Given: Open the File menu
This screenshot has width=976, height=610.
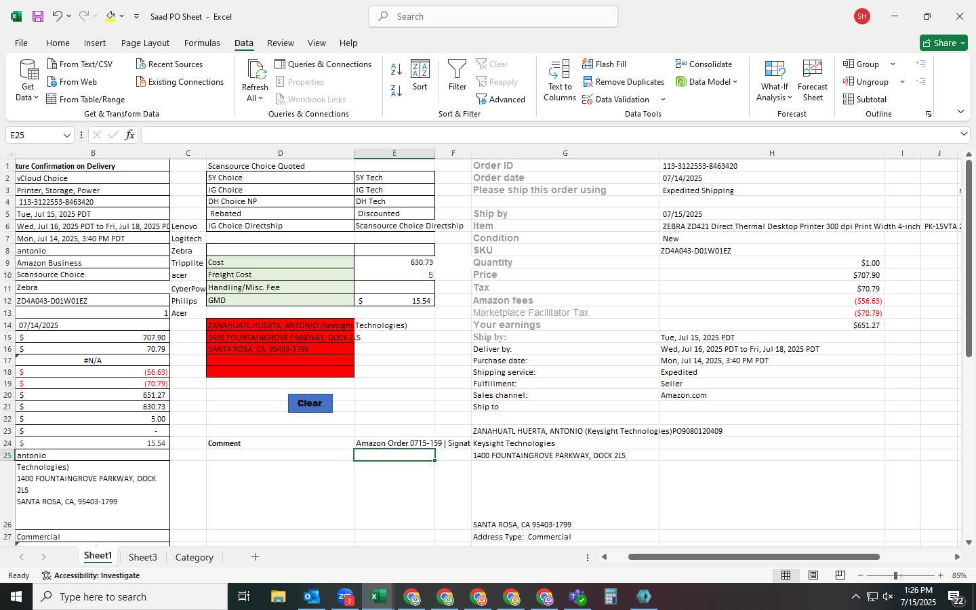Looking at the screenshot, I should click(21, 43).
